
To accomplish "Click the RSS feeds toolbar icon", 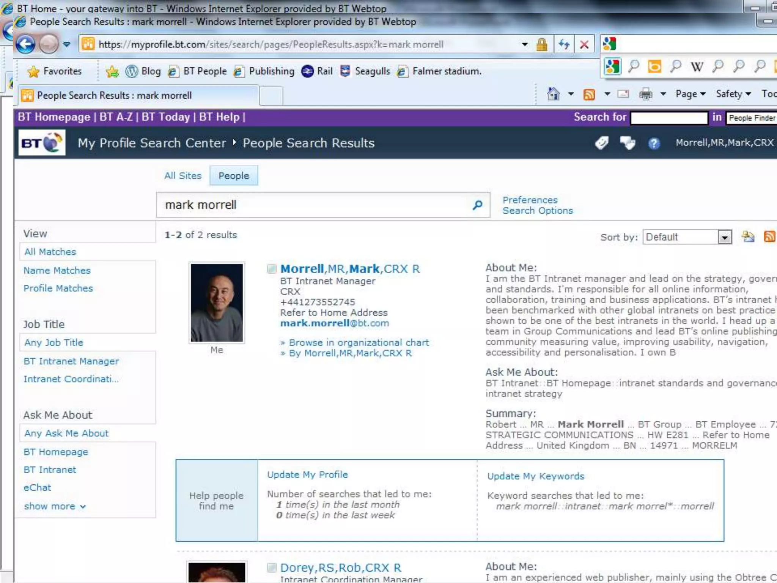I will 589,94.
